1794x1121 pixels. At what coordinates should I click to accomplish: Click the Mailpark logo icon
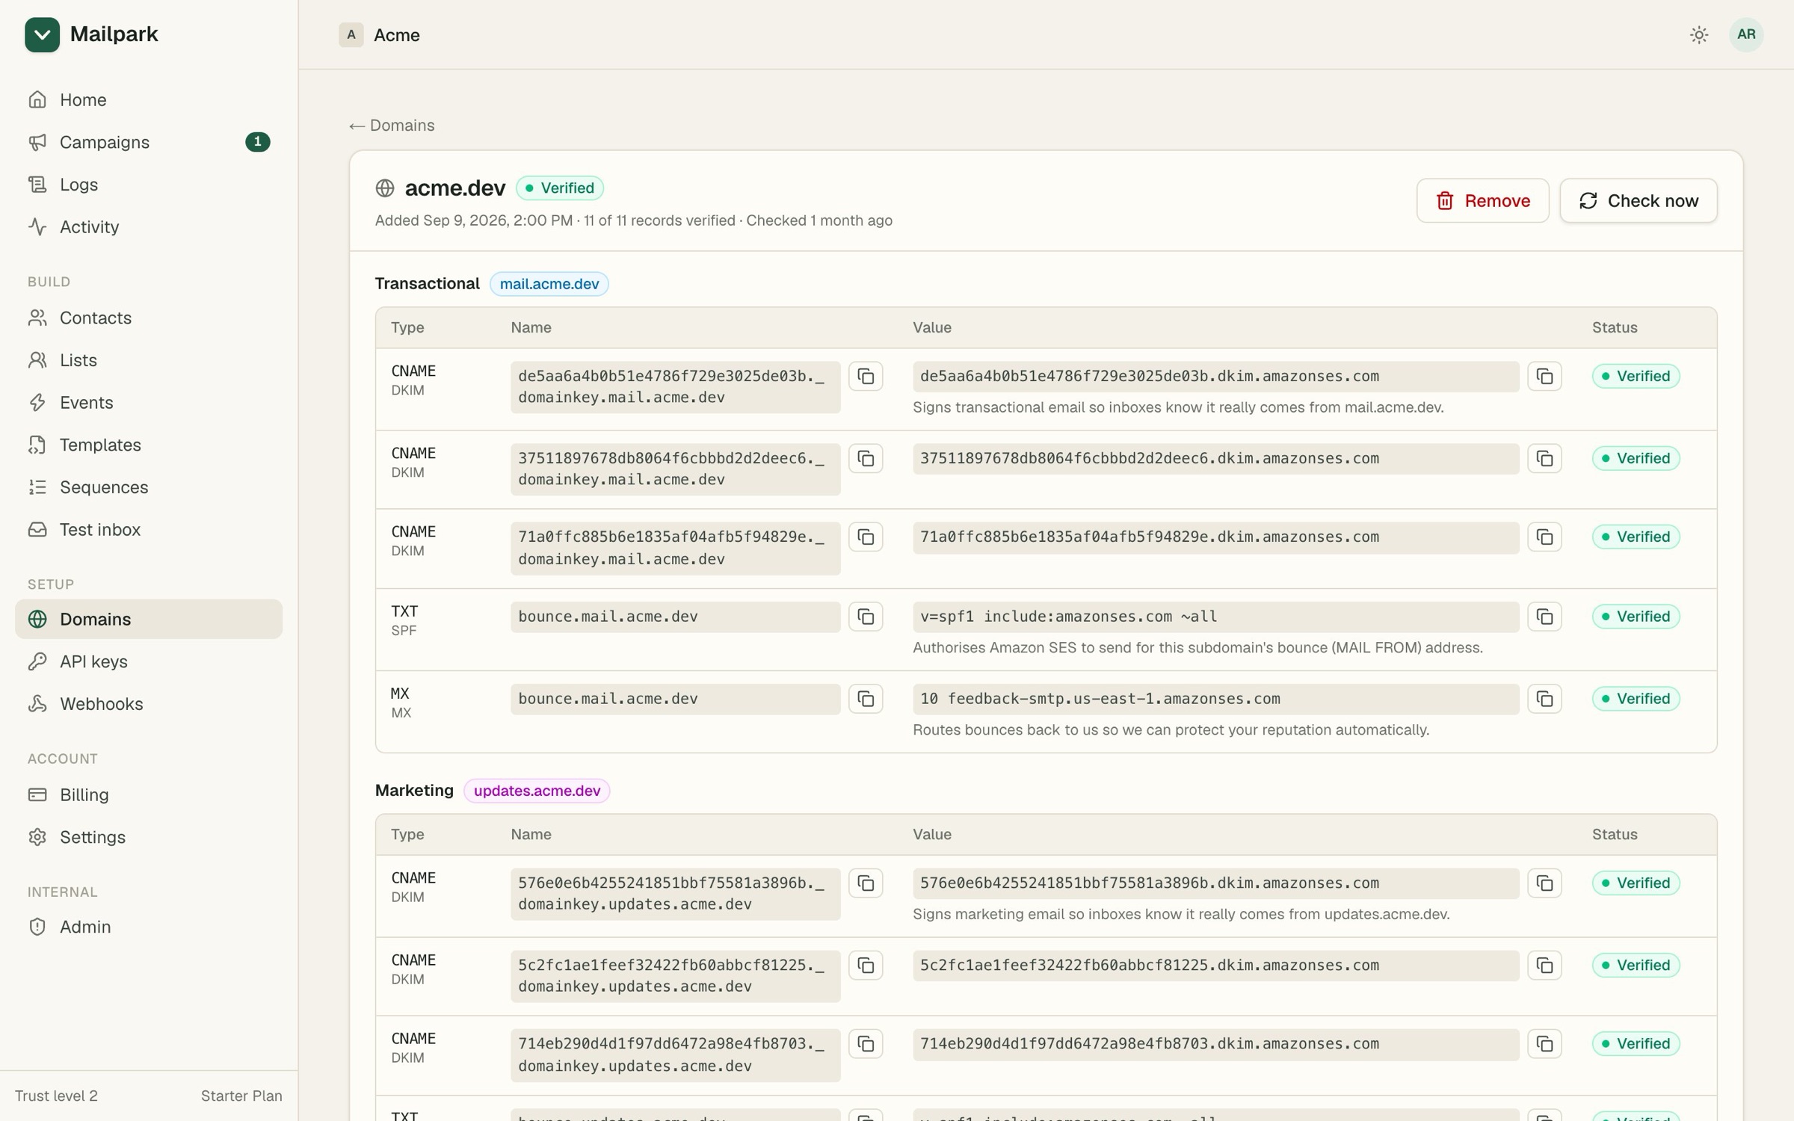[x=42, y=34]
